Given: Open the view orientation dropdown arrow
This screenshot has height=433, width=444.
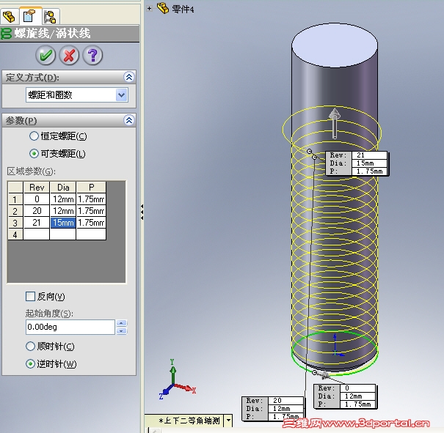Looking at the screenshot, I should coord(228,421).
